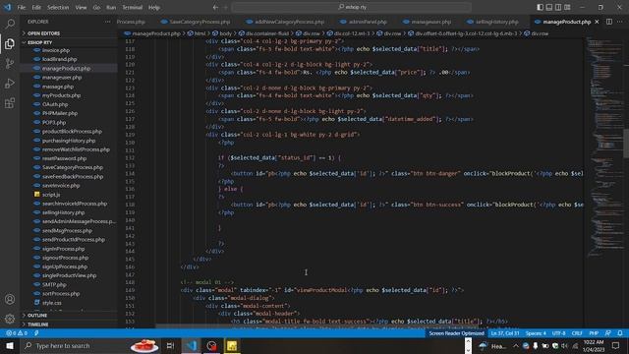629x354 pixels.
Task: Click the volume icon in system tray
Action: tap(565, 345)
